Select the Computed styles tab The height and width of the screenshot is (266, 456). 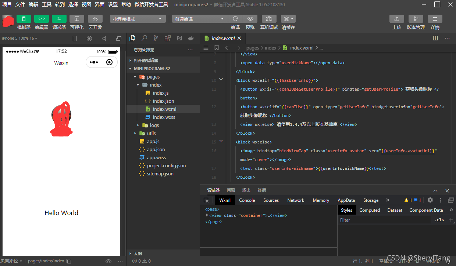click(x=370, y=210)
